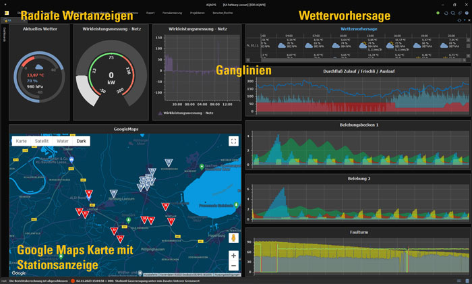
Task: Click the Google logo on the map
Action: tap(19, 273)
